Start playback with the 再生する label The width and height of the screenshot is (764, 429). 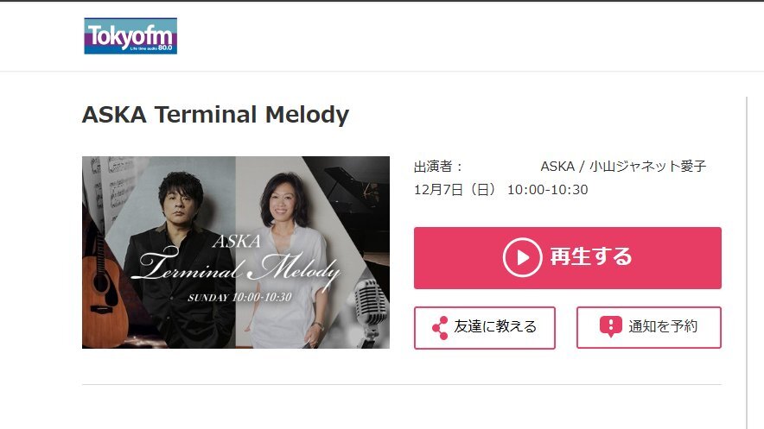pos(591,257)
